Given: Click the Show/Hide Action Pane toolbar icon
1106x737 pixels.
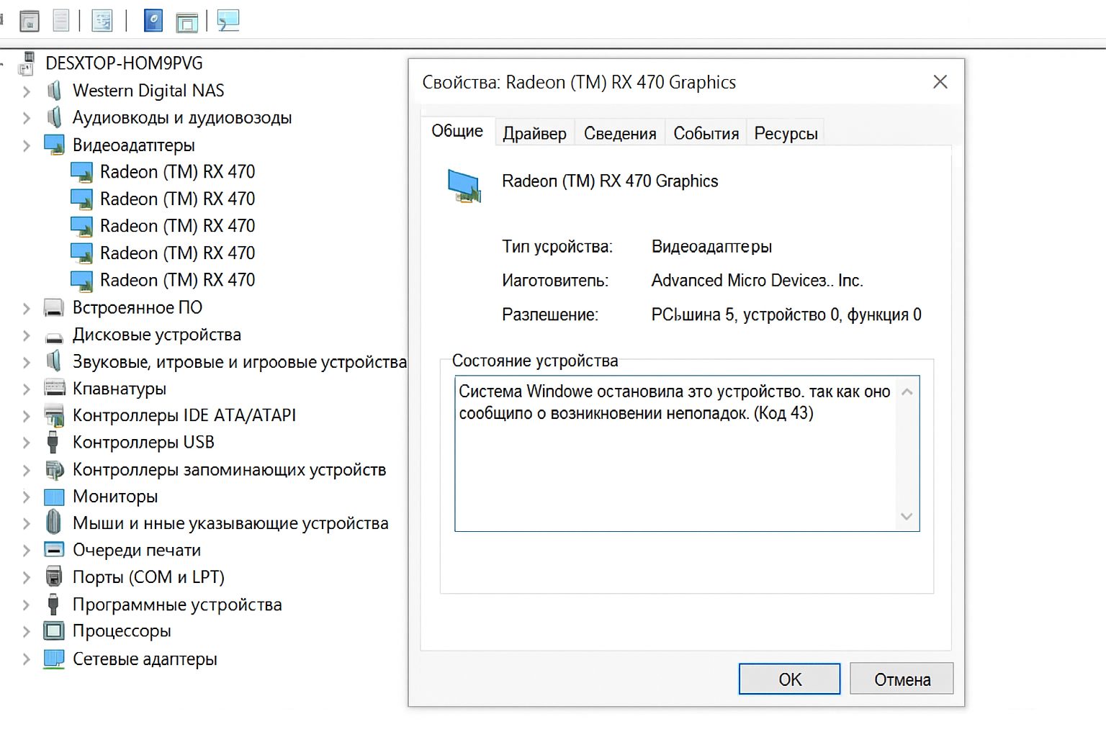Looking at the screenshot, I should point(186,22).
